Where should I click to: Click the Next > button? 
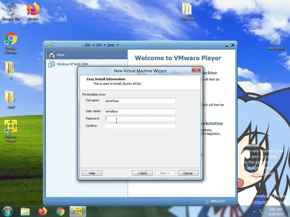pos(165,173)
